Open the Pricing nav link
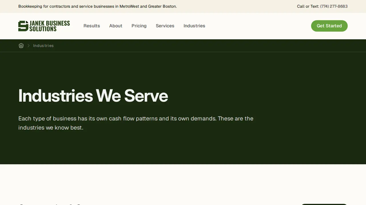Viewport: 366px width, 205px height. click(x=139, y=26)
